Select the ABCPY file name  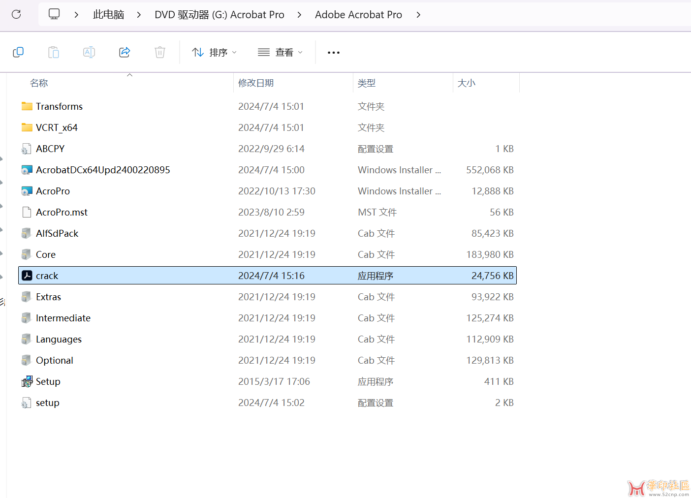(50, 149)
